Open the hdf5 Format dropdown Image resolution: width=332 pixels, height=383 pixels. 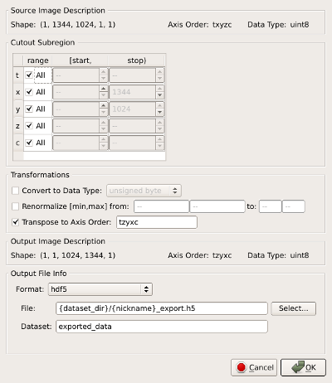point(100,289)
